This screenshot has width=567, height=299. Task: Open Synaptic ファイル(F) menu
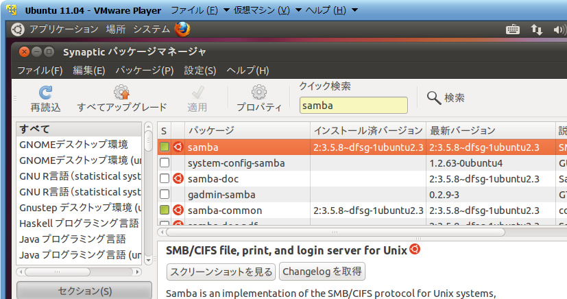pos(40,70)
